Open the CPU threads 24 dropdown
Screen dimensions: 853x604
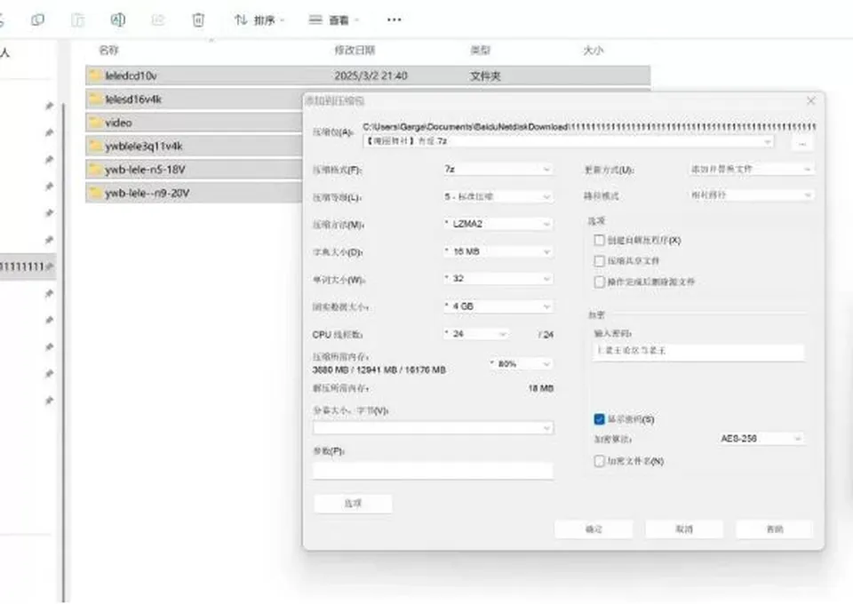coord(475,334)
